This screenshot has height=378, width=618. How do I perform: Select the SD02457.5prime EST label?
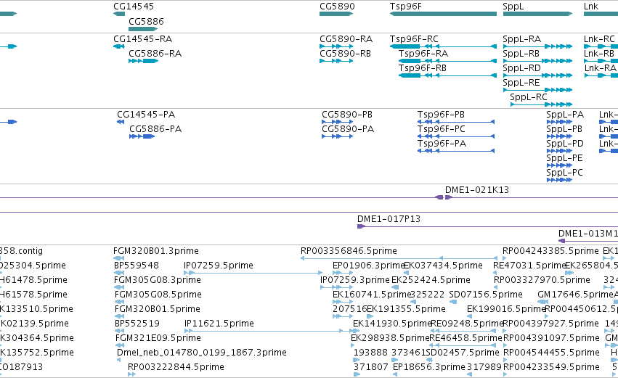point(463,353)
